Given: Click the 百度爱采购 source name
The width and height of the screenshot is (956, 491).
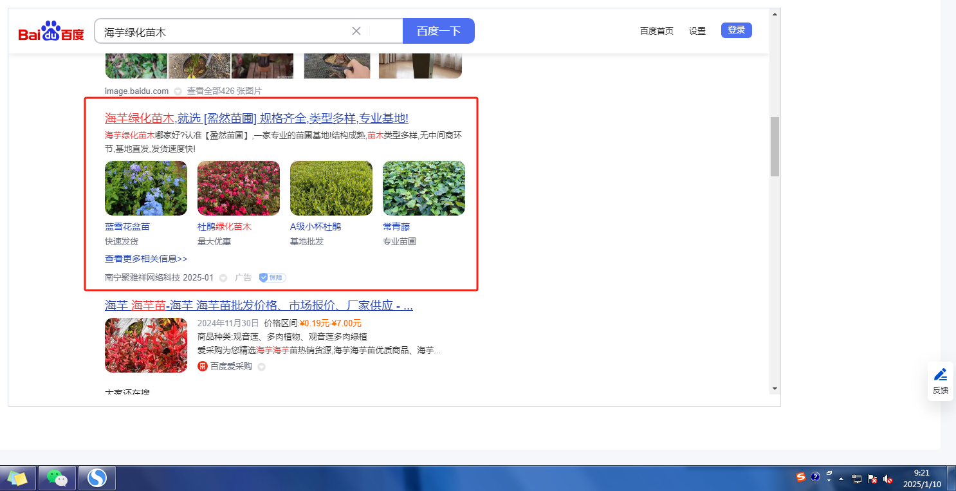Looking at the screenshot, I should click(x=231, y=367).
